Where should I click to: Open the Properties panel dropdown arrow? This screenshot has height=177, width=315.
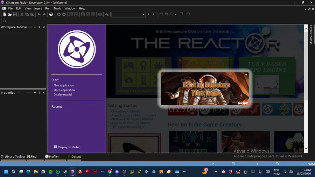[35, 93]
